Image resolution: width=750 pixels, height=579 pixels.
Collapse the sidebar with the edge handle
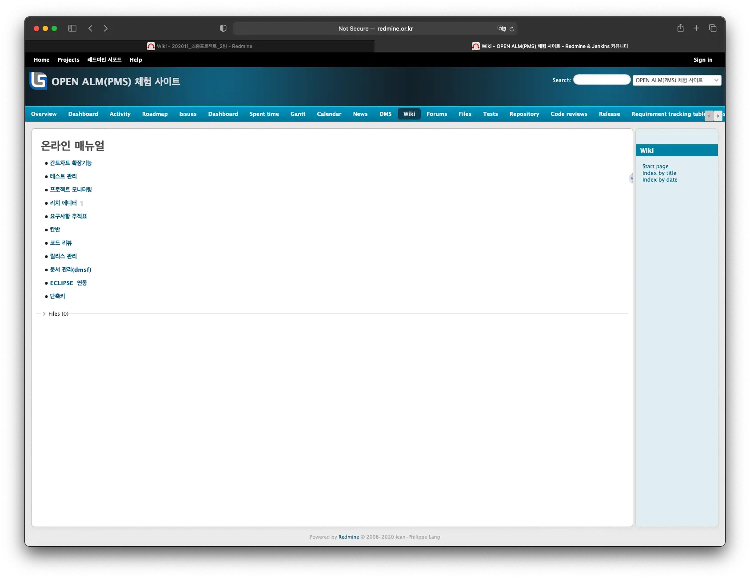point(631,178)
